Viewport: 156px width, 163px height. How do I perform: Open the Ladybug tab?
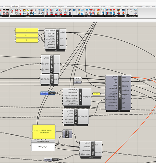click(31, 7)
